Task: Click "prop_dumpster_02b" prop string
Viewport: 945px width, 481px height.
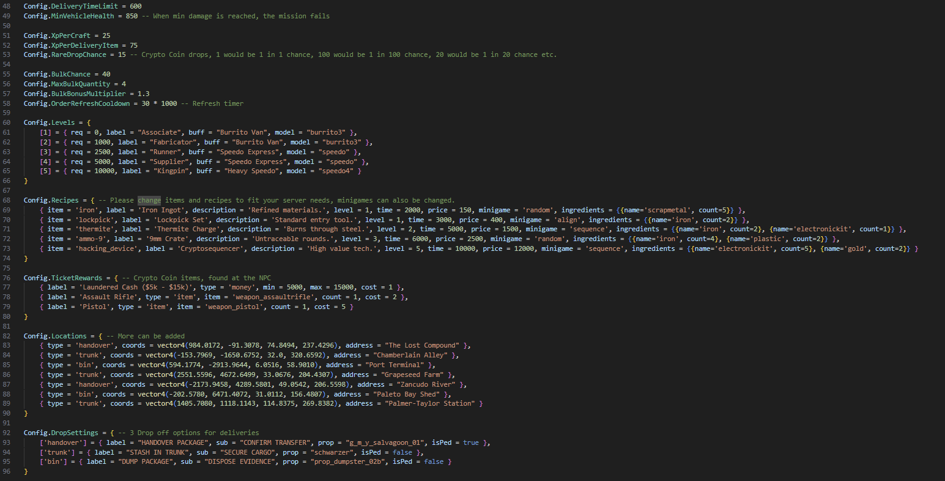Action: 347,461
